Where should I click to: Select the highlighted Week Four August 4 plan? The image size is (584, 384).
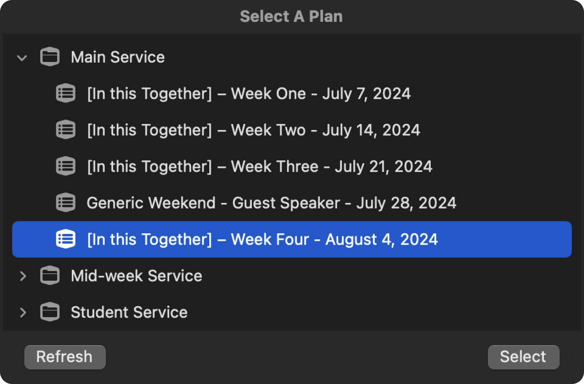point(263,239)
